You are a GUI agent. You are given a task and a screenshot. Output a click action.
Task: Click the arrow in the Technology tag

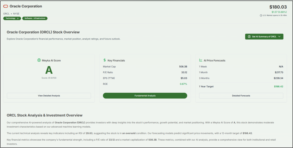(17, 18)
